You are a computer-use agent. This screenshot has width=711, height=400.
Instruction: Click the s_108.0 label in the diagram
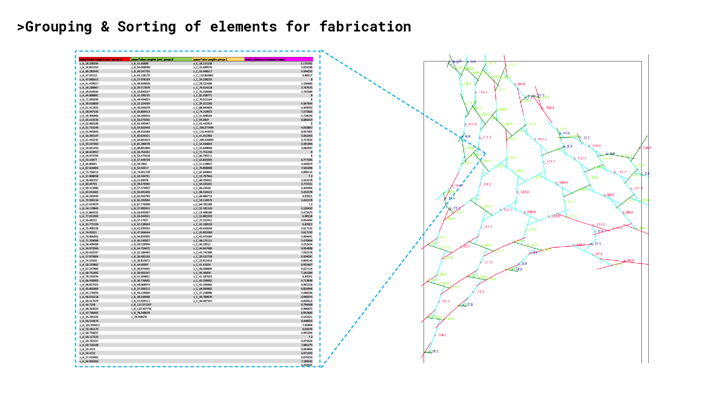tap(530, 212)
